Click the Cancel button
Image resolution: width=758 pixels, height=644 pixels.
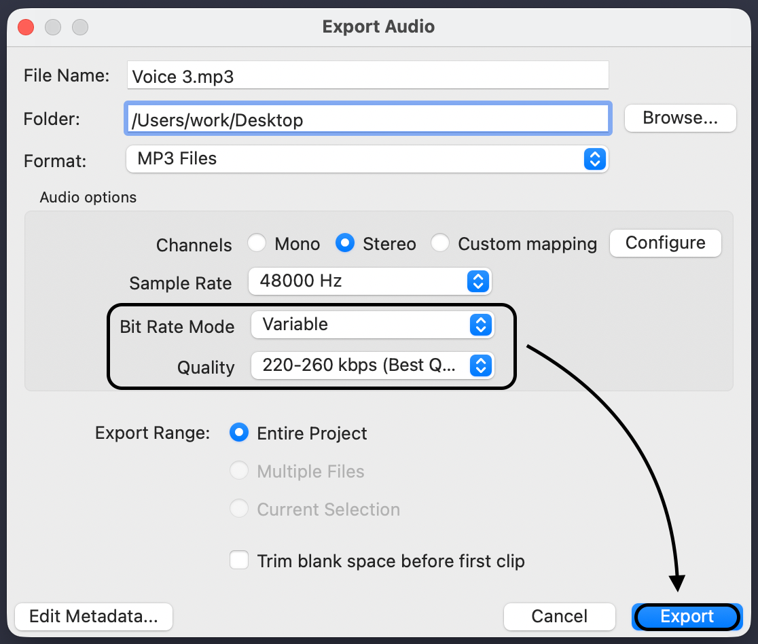(x=559, y=617)
